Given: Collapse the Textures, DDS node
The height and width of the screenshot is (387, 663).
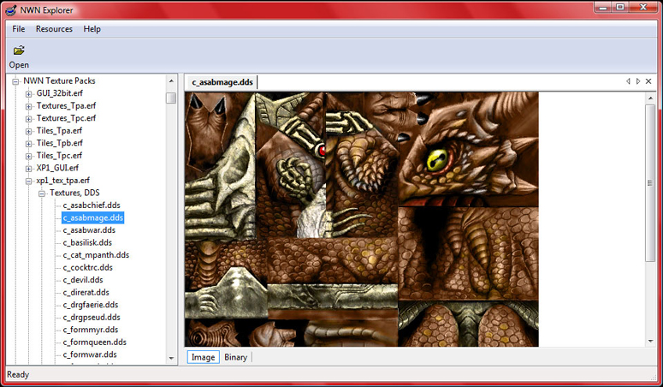Looking at the screenshot, I should tap(42, 193).
